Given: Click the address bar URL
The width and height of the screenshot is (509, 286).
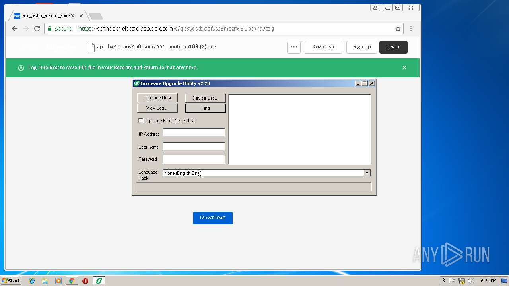Looking at the screenshot, I should [x=176, y=29].
